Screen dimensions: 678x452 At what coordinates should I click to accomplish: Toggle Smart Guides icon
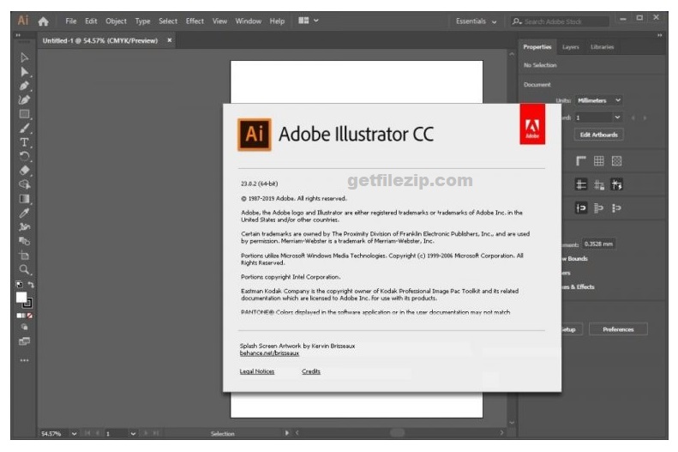616,184
